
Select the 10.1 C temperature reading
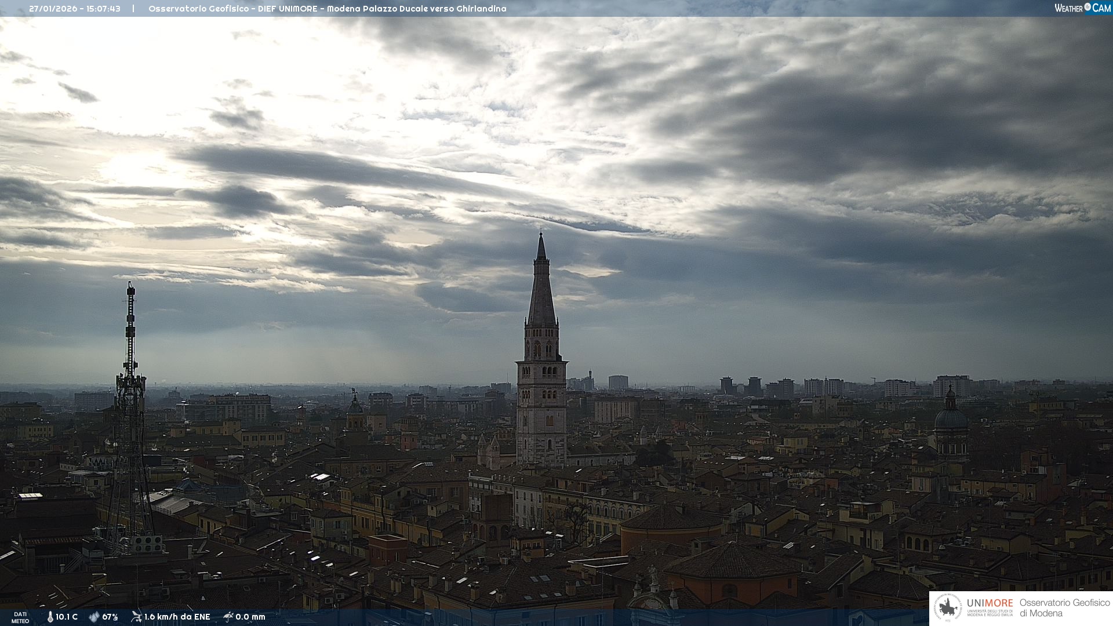[x=67, y=617]
